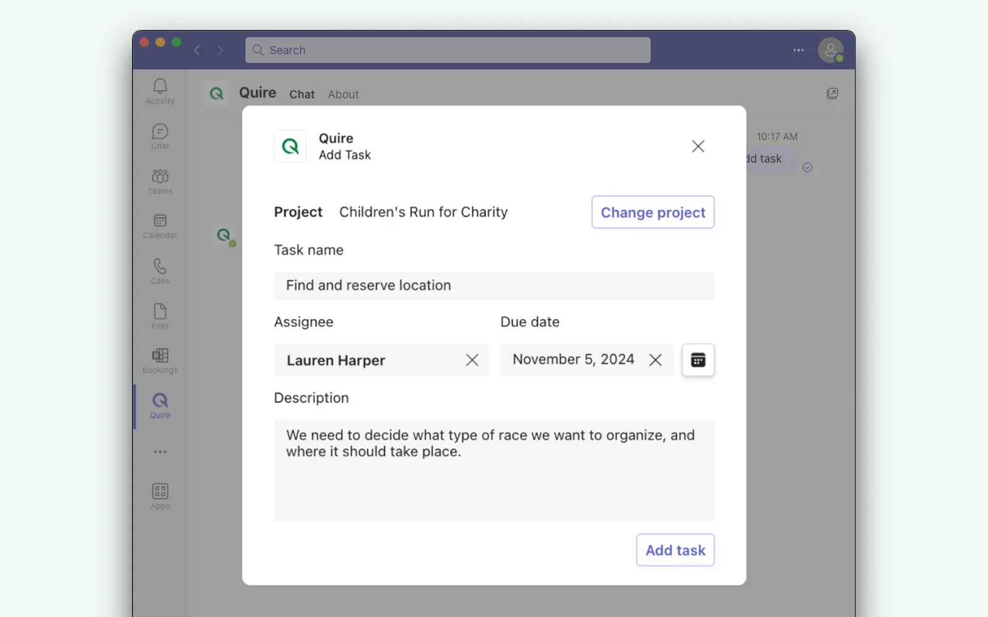Close the Add Task dialog
988x617 pixels.
click(698, 146)
